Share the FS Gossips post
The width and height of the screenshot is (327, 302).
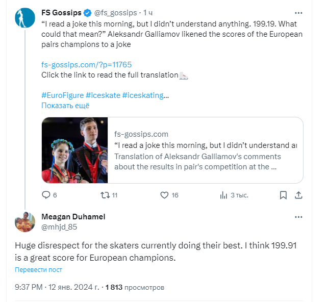click(299, 195)
